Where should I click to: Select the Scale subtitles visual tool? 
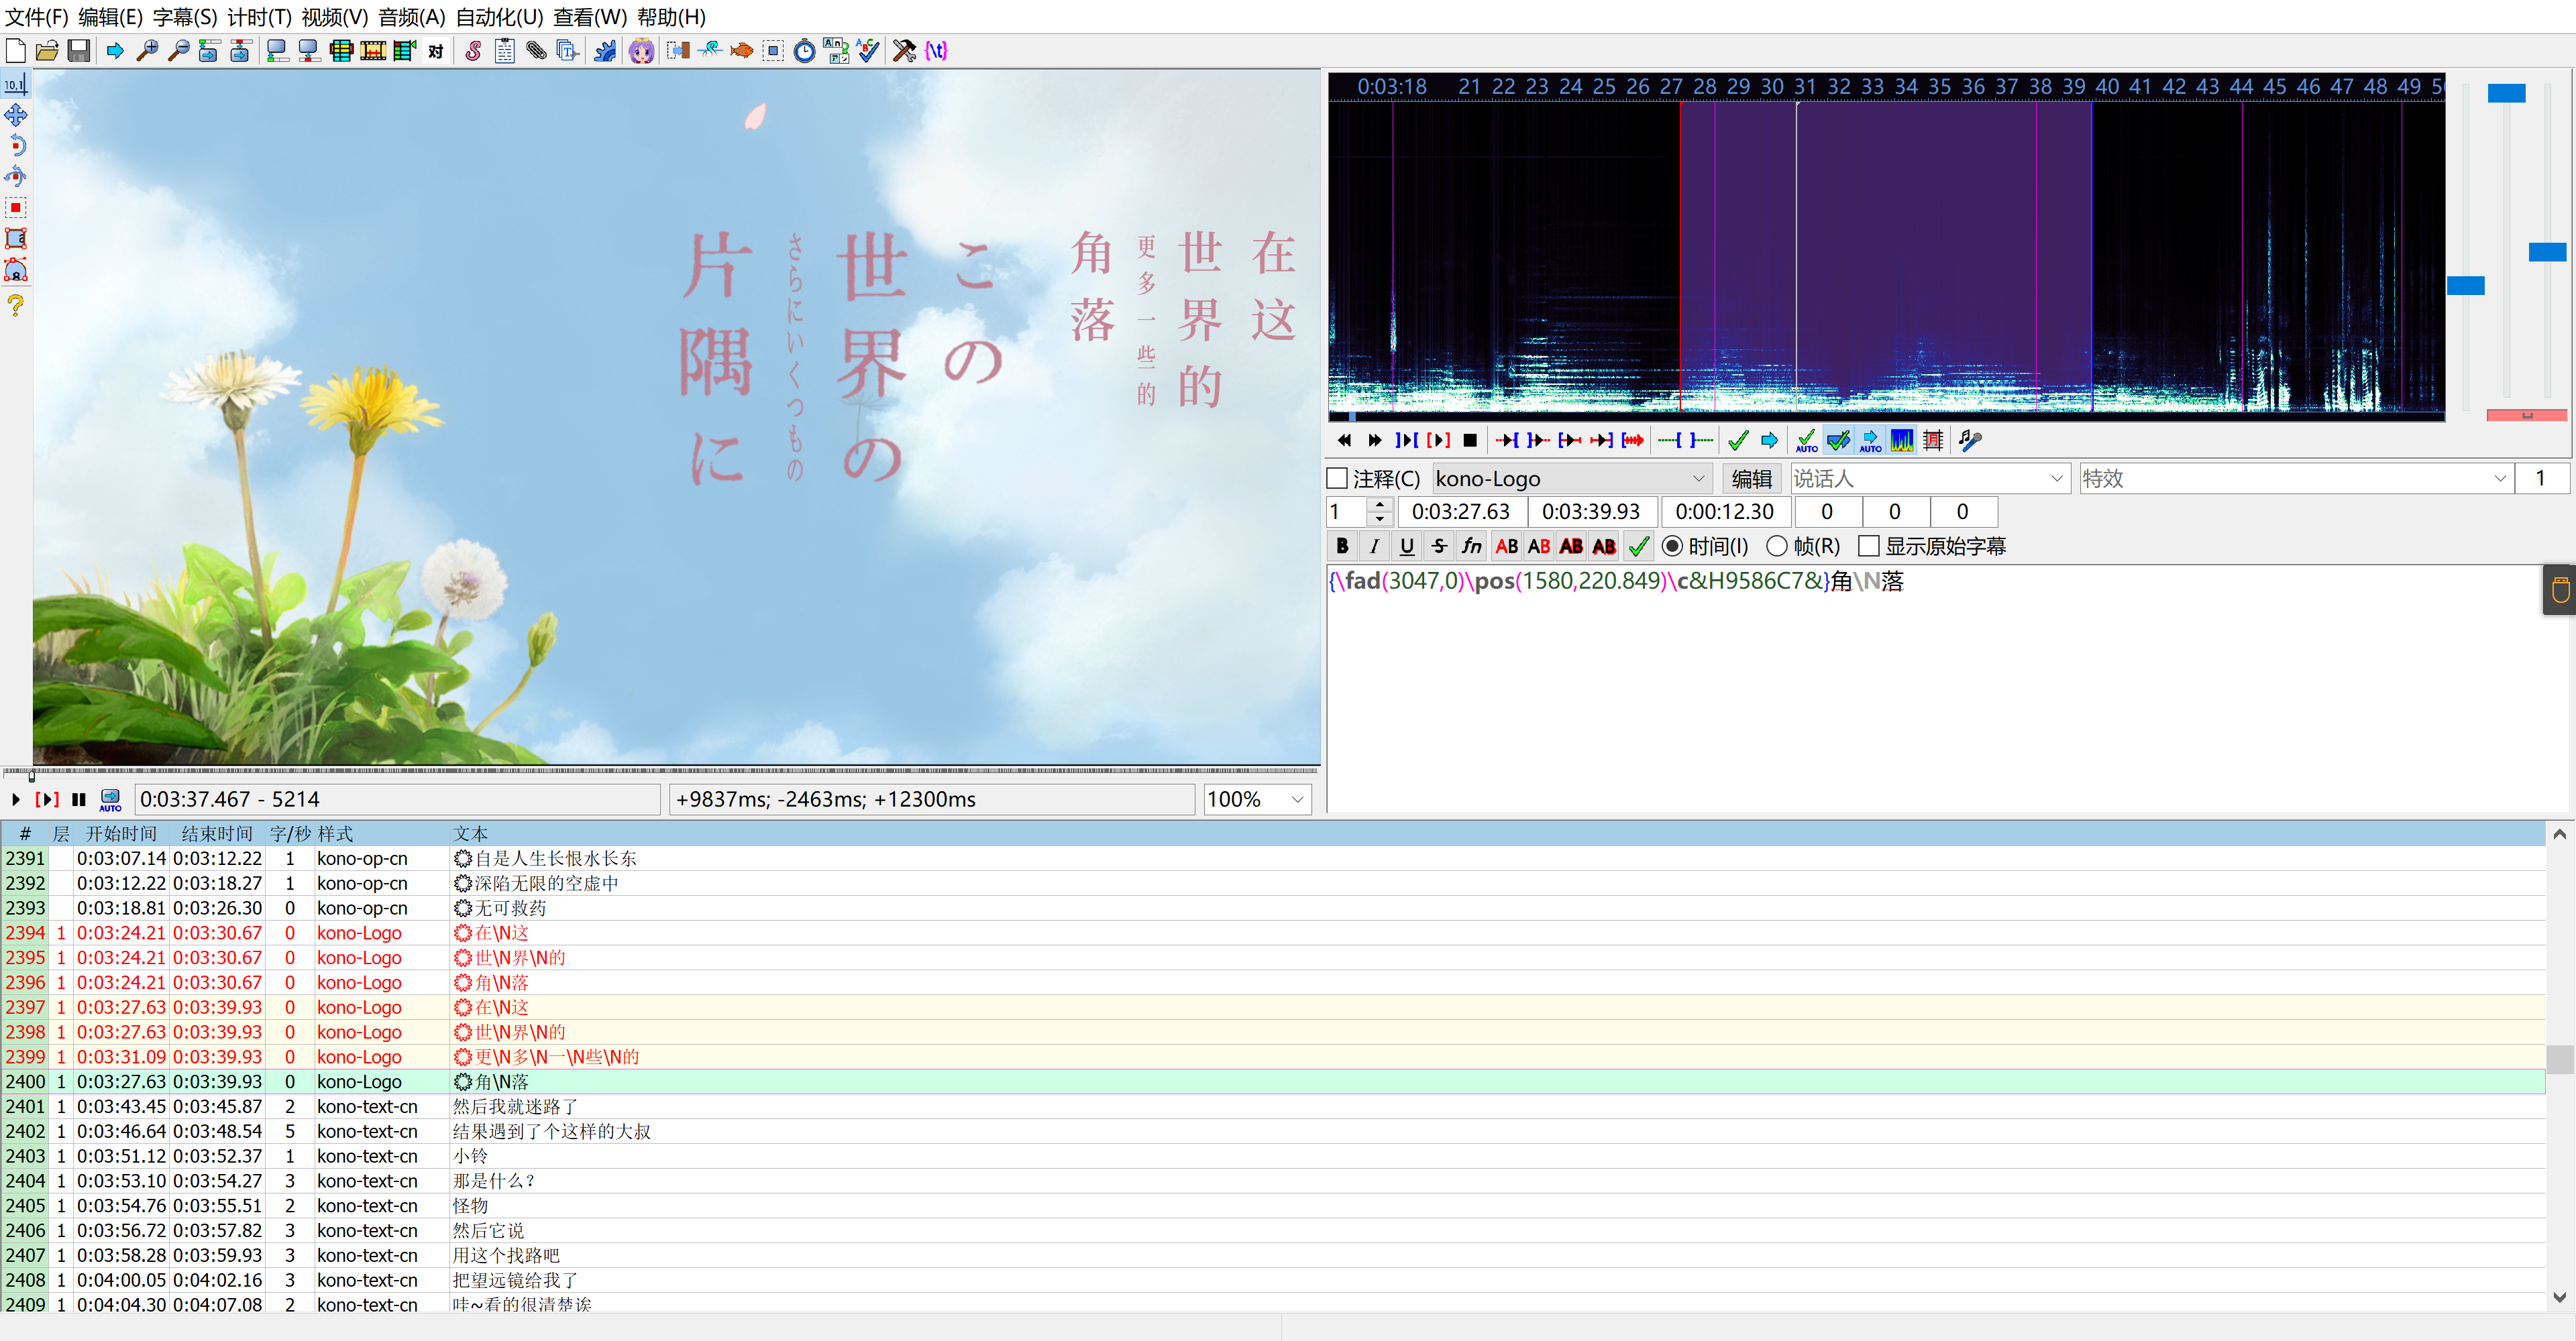[x=16, y=208]
